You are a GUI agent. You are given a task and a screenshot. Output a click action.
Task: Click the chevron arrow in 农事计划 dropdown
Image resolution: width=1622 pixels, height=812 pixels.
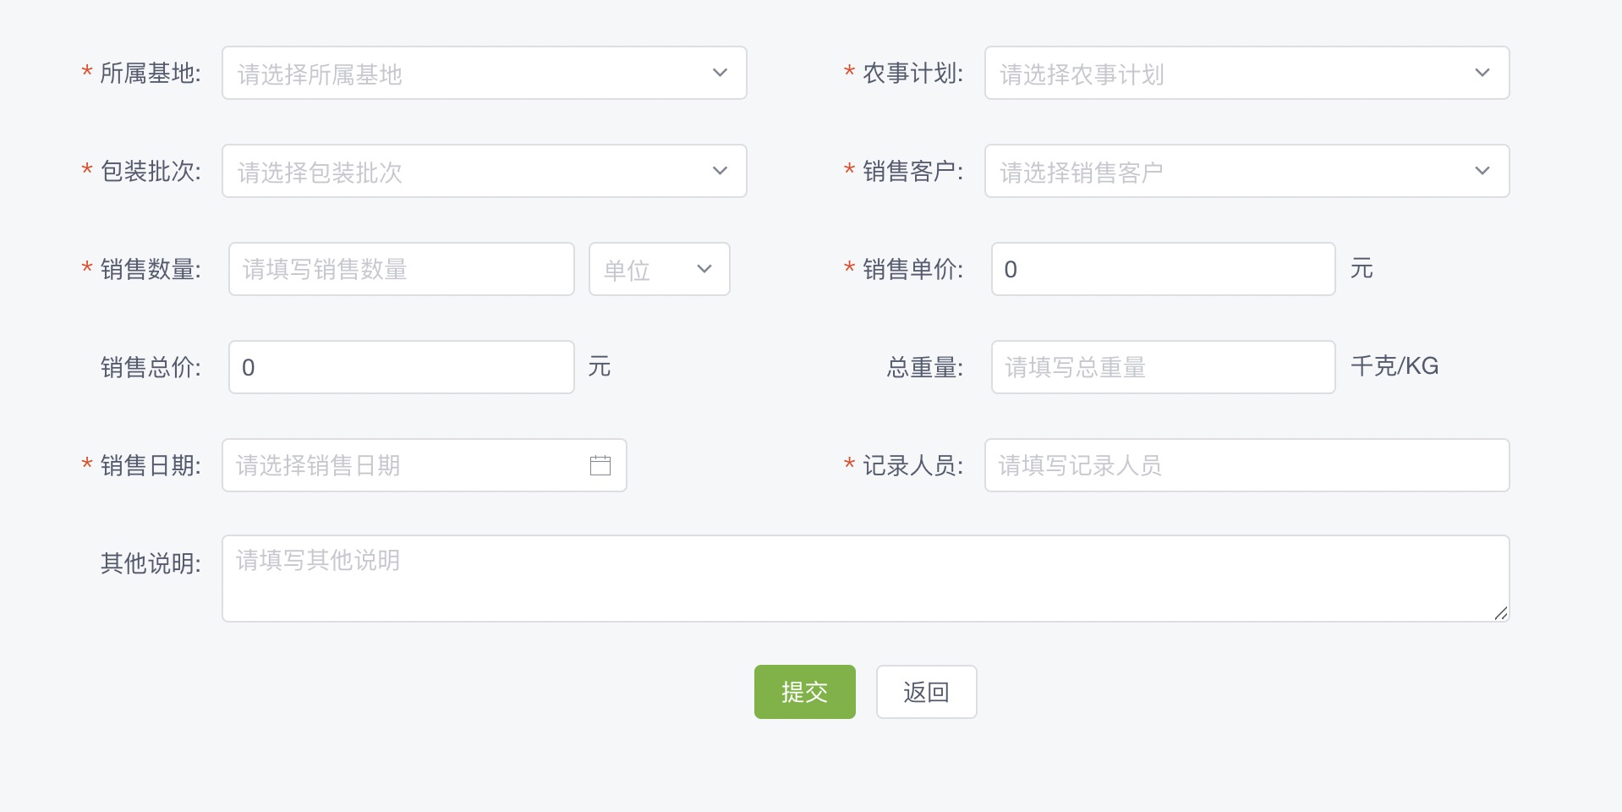[1482, 73]
